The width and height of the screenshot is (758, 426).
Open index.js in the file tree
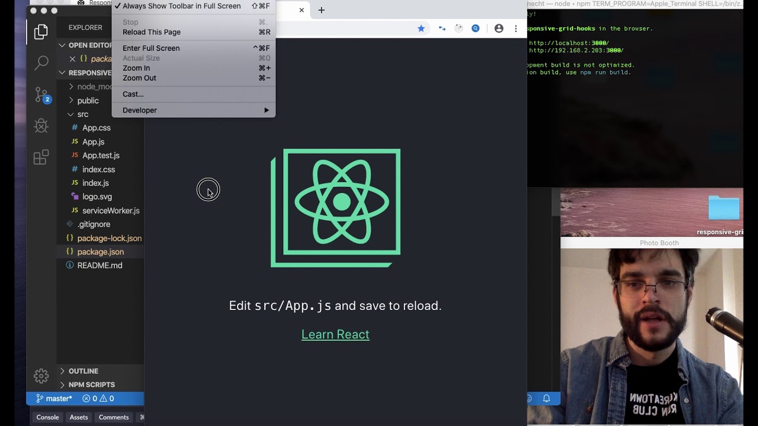95,183
